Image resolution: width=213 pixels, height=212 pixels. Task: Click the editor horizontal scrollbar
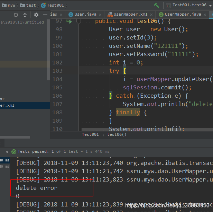click(147, 129)
